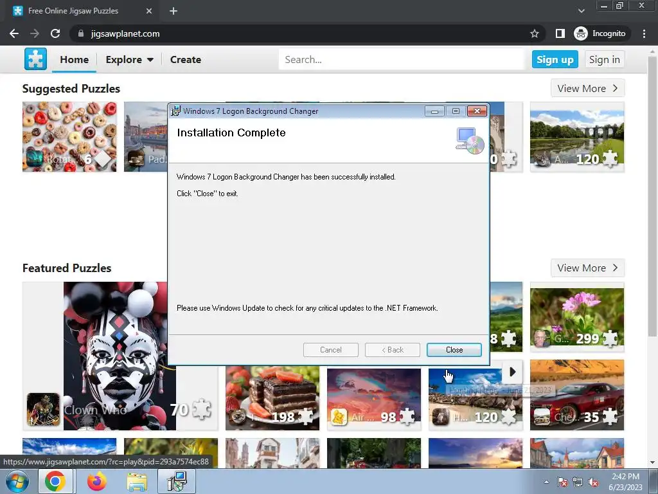The width and height of the screenshot is (658, 494).
Task: Click the Sign in button
Action: point(604,60)
